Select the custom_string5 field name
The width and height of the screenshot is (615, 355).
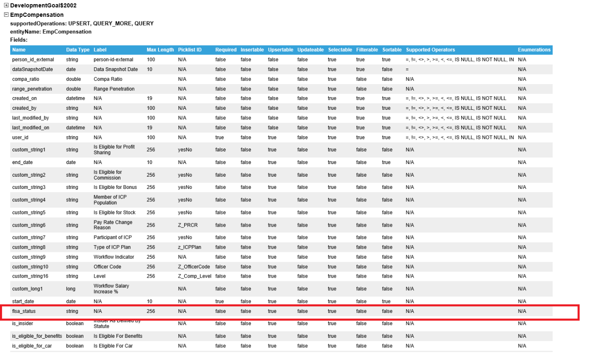pos(29,212)
